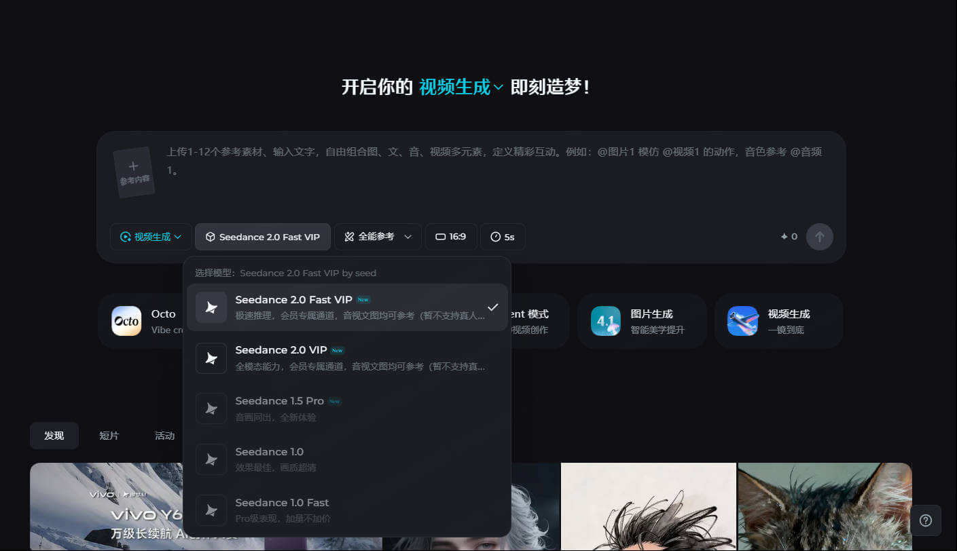Click the 效果最佳，画质超清 description text
The width and height of the screenshot is (957, 551).
coord(276,468)
